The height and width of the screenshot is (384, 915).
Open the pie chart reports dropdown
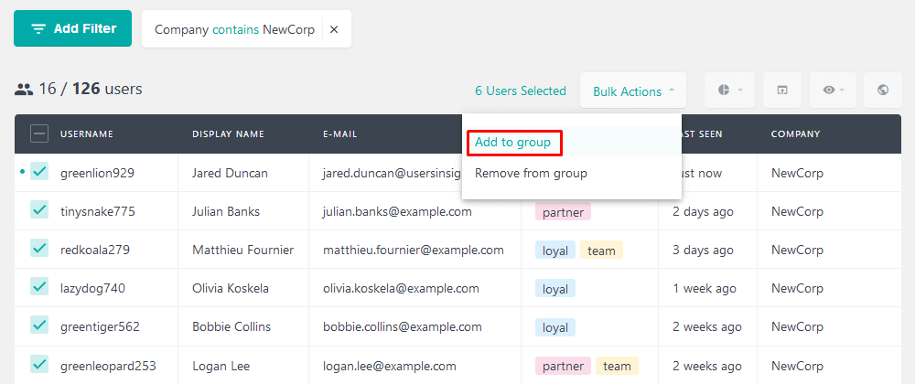[x=729, y=91]
